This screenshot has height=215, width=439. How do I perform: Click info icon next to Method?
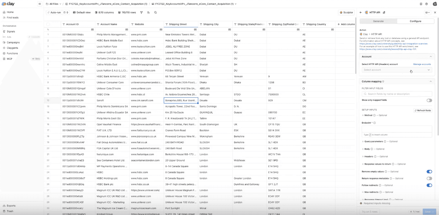click(374, 115)
